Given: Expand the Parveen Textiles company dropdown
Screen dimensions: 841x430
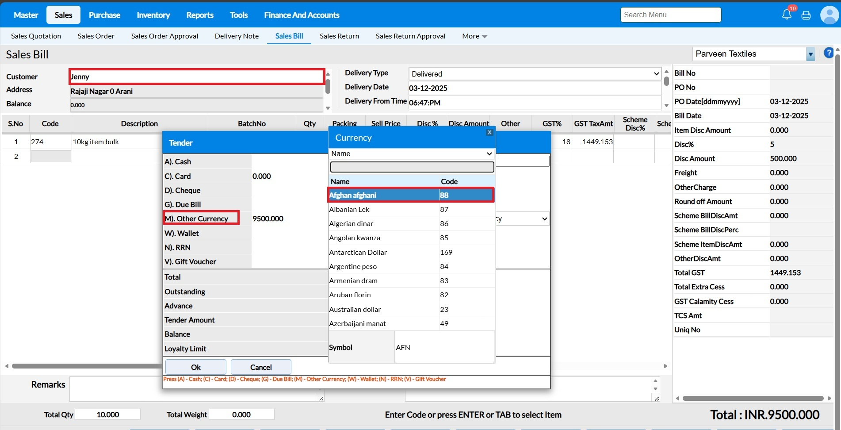Looking at the screenshot, I should (x=810, y=54).
